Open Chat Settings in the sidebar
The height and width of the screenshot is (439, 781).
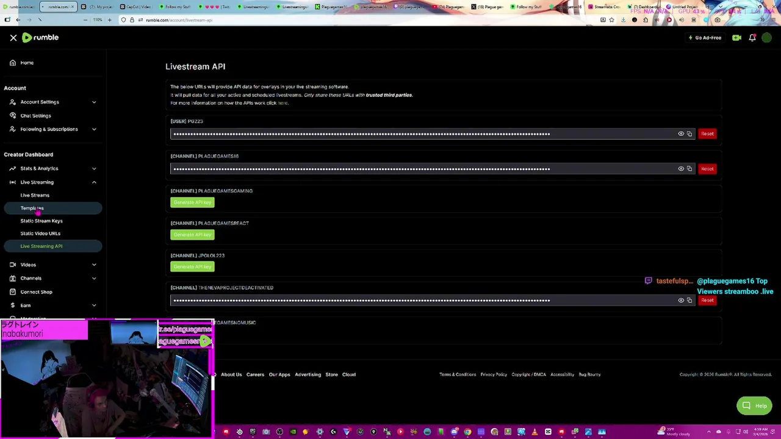tap(35, 116)
